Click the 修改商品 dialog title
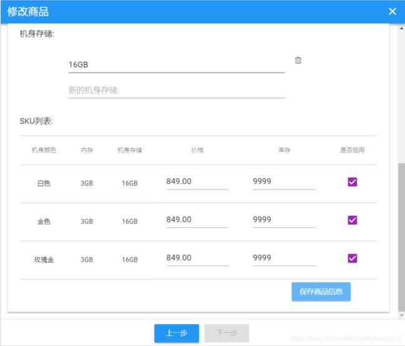The width and height of the screenshot is (405, 346). [28, 12]
